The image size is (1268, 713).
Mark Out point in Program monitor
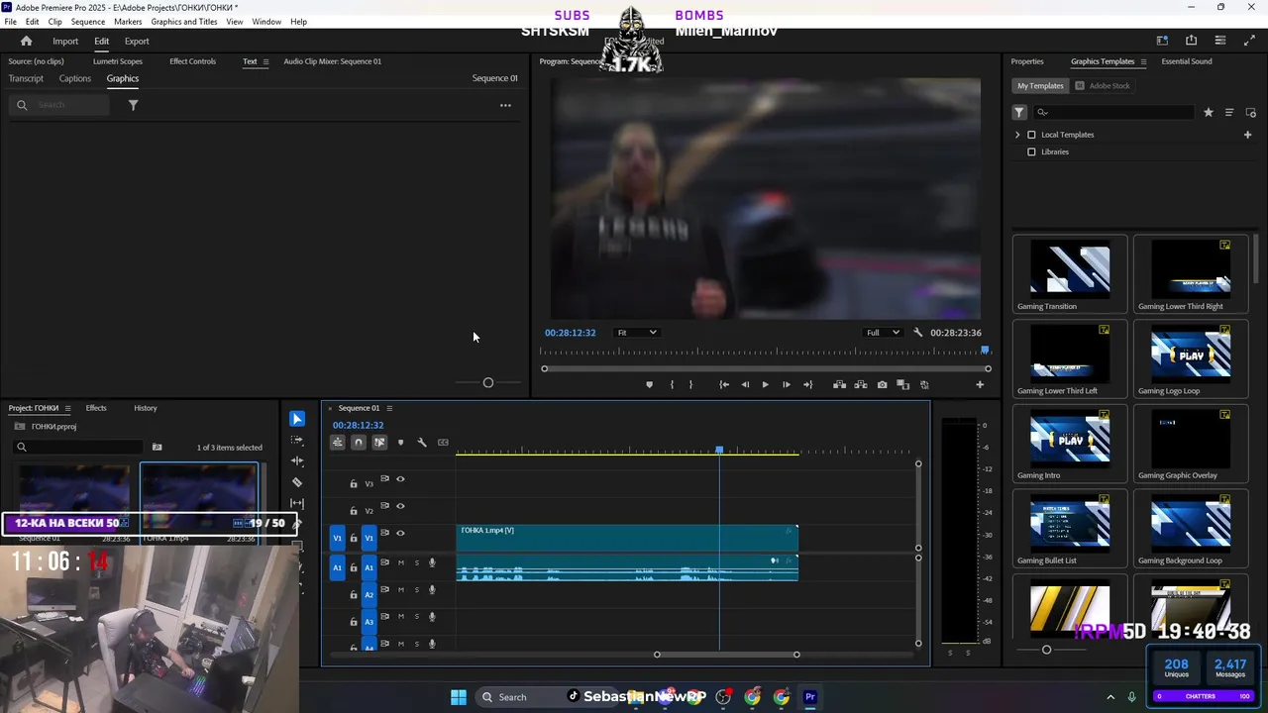pyautogui.click(x=691, y=384)
